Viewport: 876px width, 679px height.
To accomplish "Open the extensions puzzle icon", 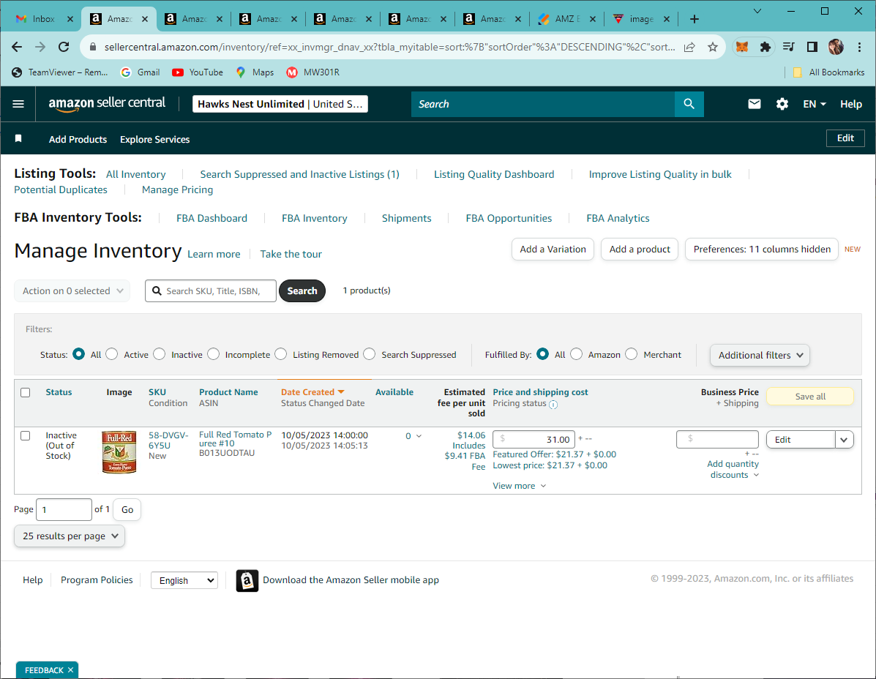I will 765,47.
